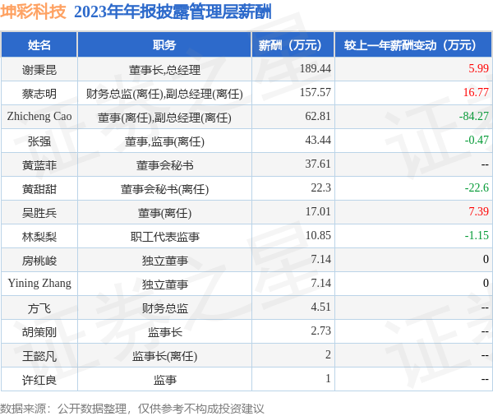
Task: Click the 姓名 column header
Action: tap(39, 45)
